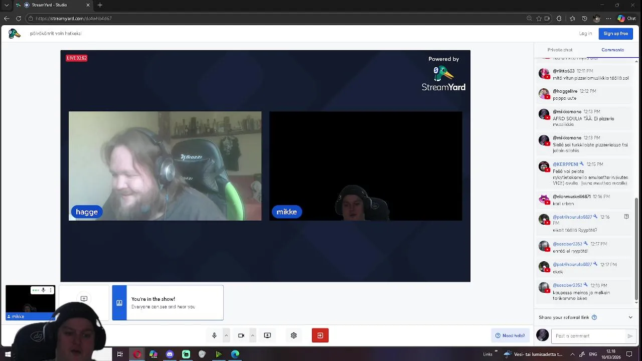Open Opera browser from the taskbar
Screen dimensions: 642x361
pyautogui.click(x=137, y=354)
